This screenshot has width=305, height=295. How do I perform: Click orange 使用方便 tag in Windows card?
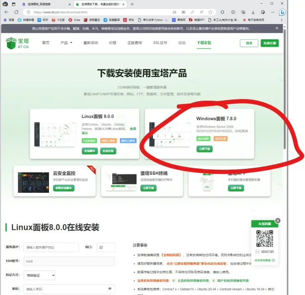tap(220, 139)
